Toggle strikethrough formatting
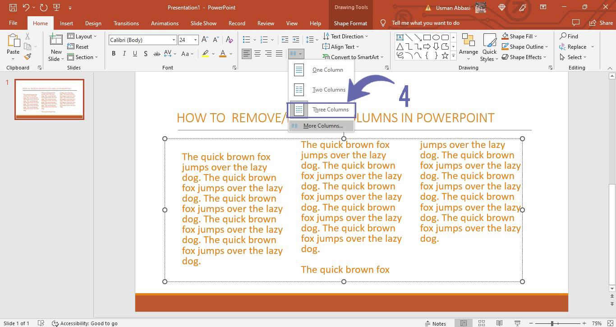This screenshot has width=616, height=327. click(x=156, y=54)
